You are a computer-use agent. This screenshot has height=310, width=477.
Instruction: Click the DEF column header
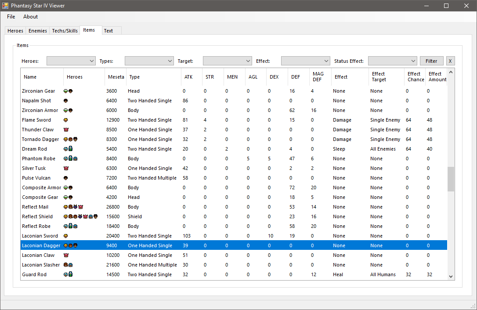[298, 77]
